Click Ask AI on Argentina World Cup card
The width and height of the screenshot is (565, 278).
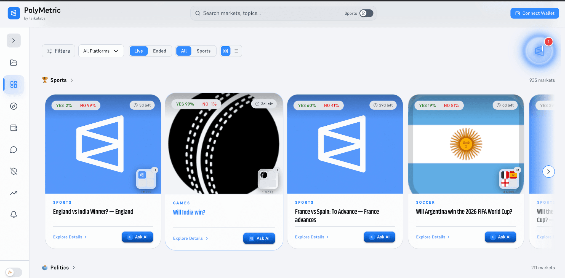tap(500, 237)
